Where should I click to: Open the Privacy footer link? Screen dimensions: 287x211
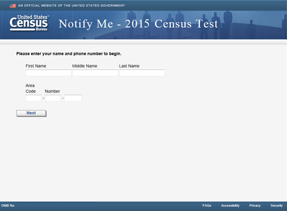click(255, 206)
